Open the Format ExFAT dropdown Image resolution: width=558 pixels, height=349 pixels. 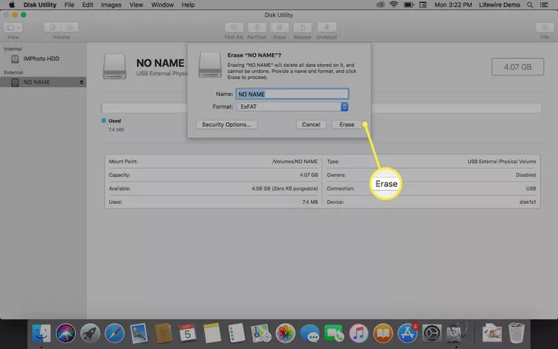tap(292, 107)
